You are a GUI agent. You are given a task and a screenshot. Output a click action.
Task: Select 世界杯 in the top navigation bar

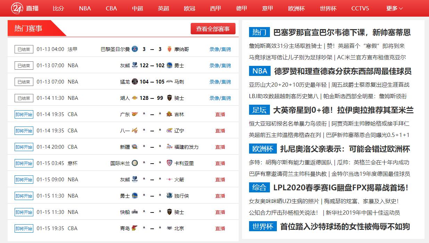(x=328, y=8)
